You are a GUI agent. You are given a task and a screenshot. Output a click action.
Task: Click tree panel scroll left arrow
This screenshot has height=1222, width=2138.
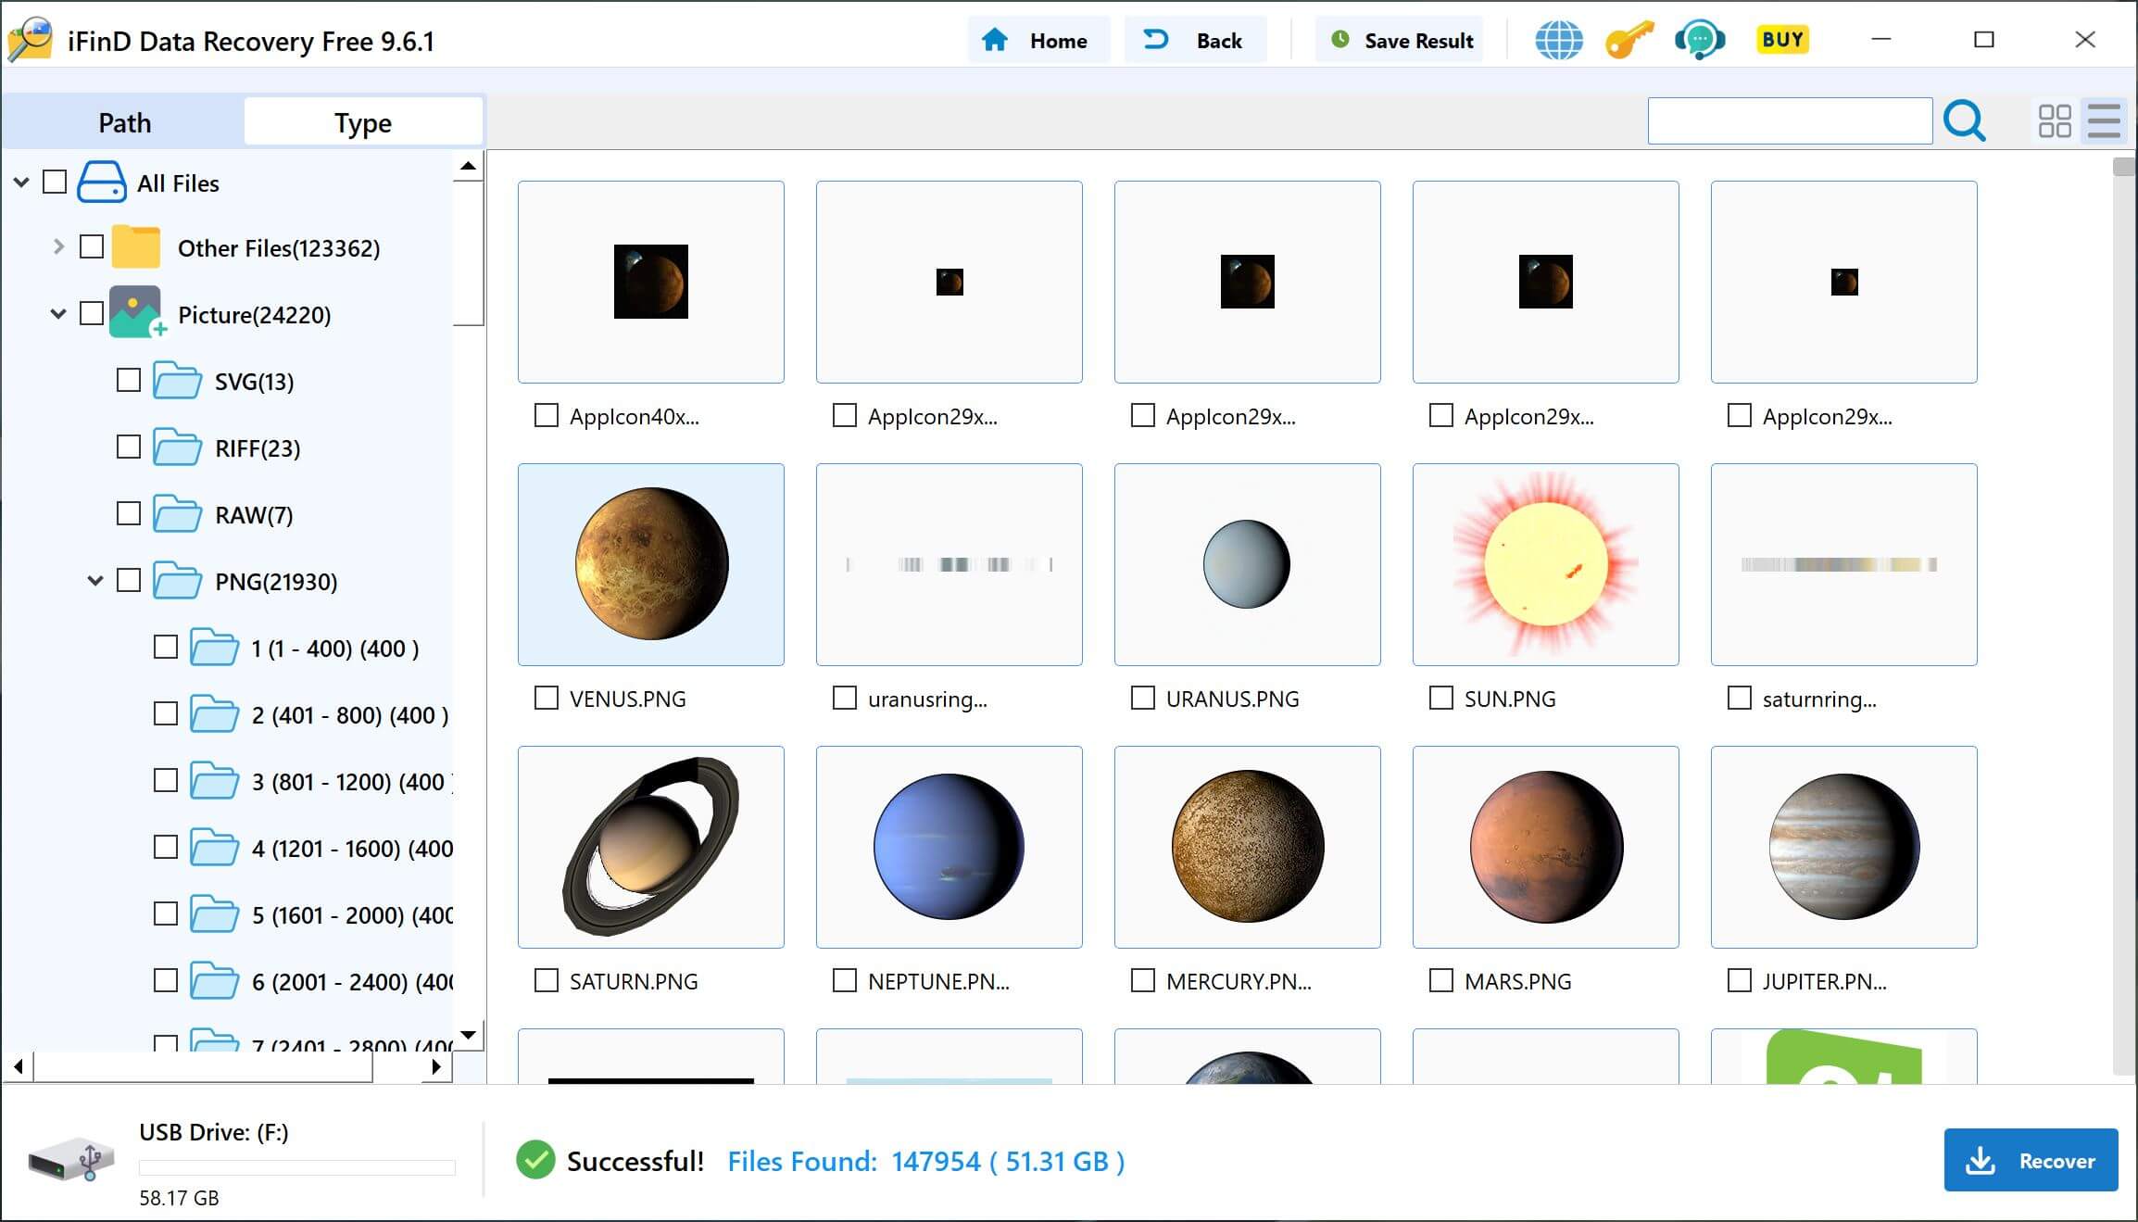click(x=18, y=1066)
